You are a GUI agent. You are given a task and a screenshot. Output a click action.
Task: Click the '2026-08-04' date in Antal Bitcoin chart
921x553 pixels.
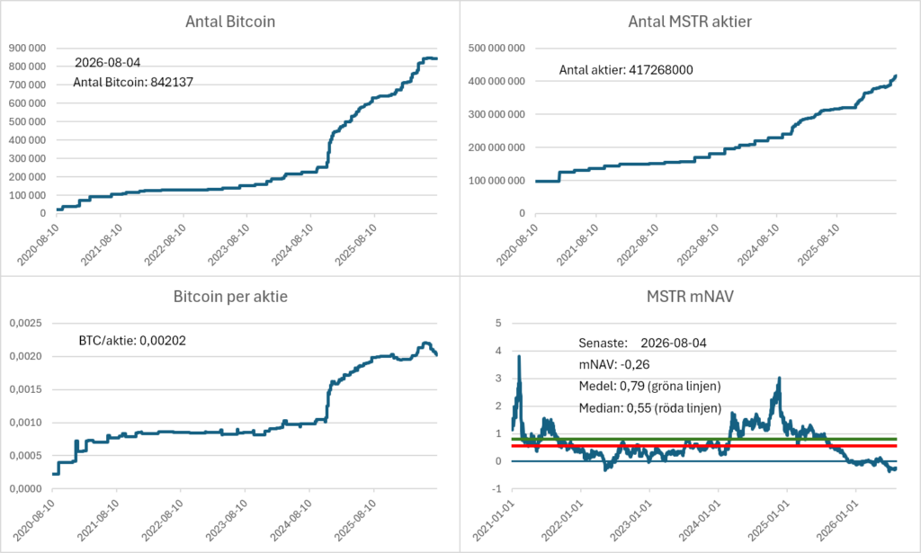click(108, 62)
